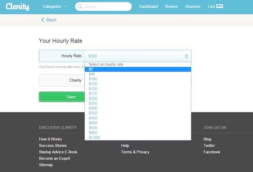Select the $0 rate option
Image resolution: width=253 pixels, height=172 pixels.
point(138,69)
